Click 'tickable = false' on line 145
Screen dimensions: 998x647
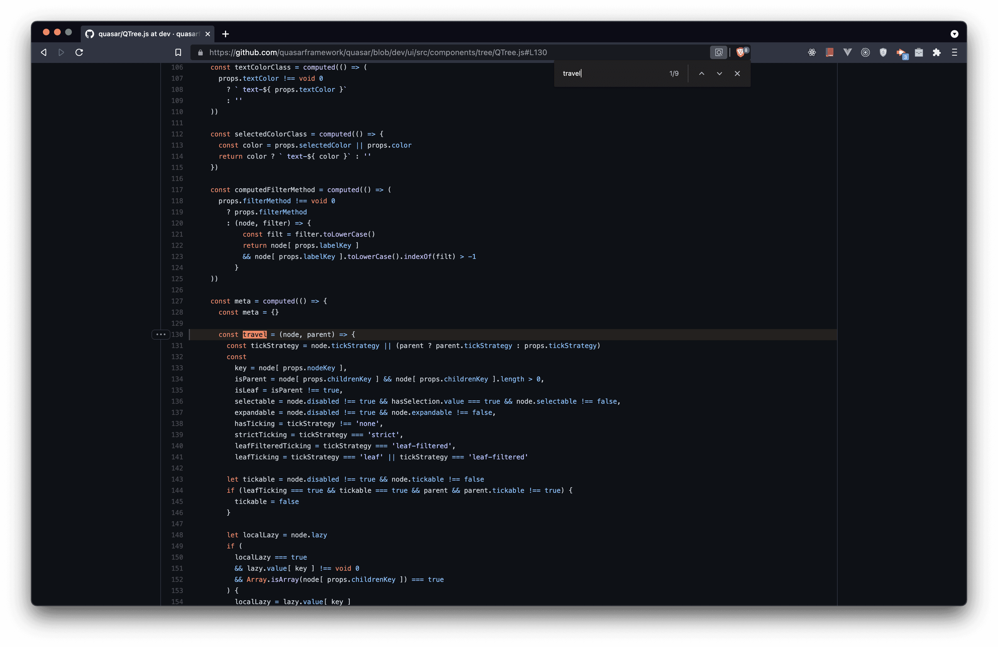267,501
